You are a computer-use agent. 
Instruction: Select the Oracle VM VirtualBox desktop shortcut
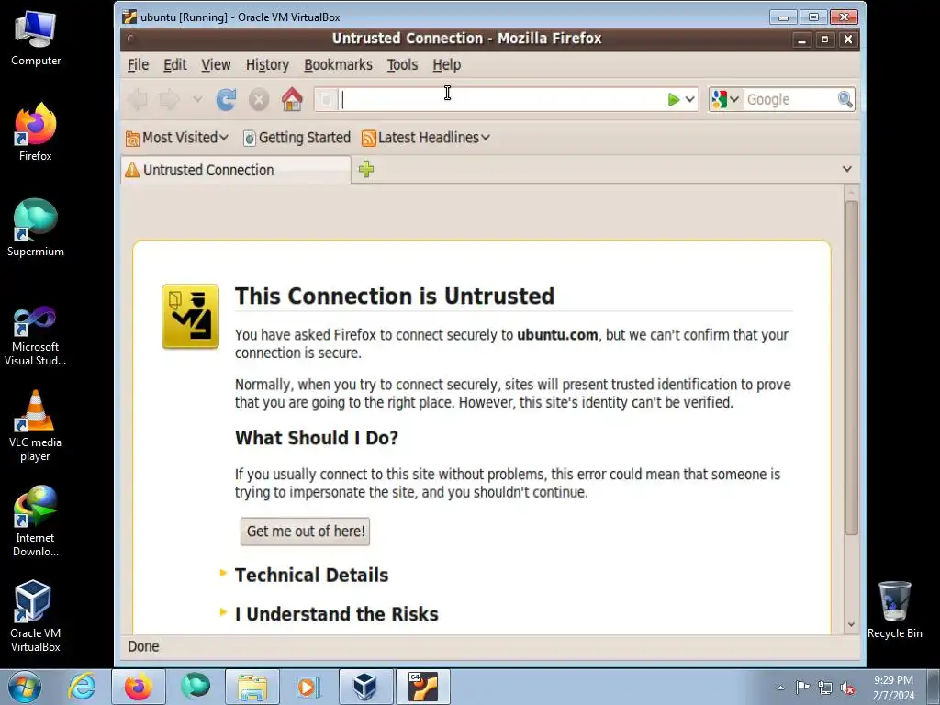(36, 616)
